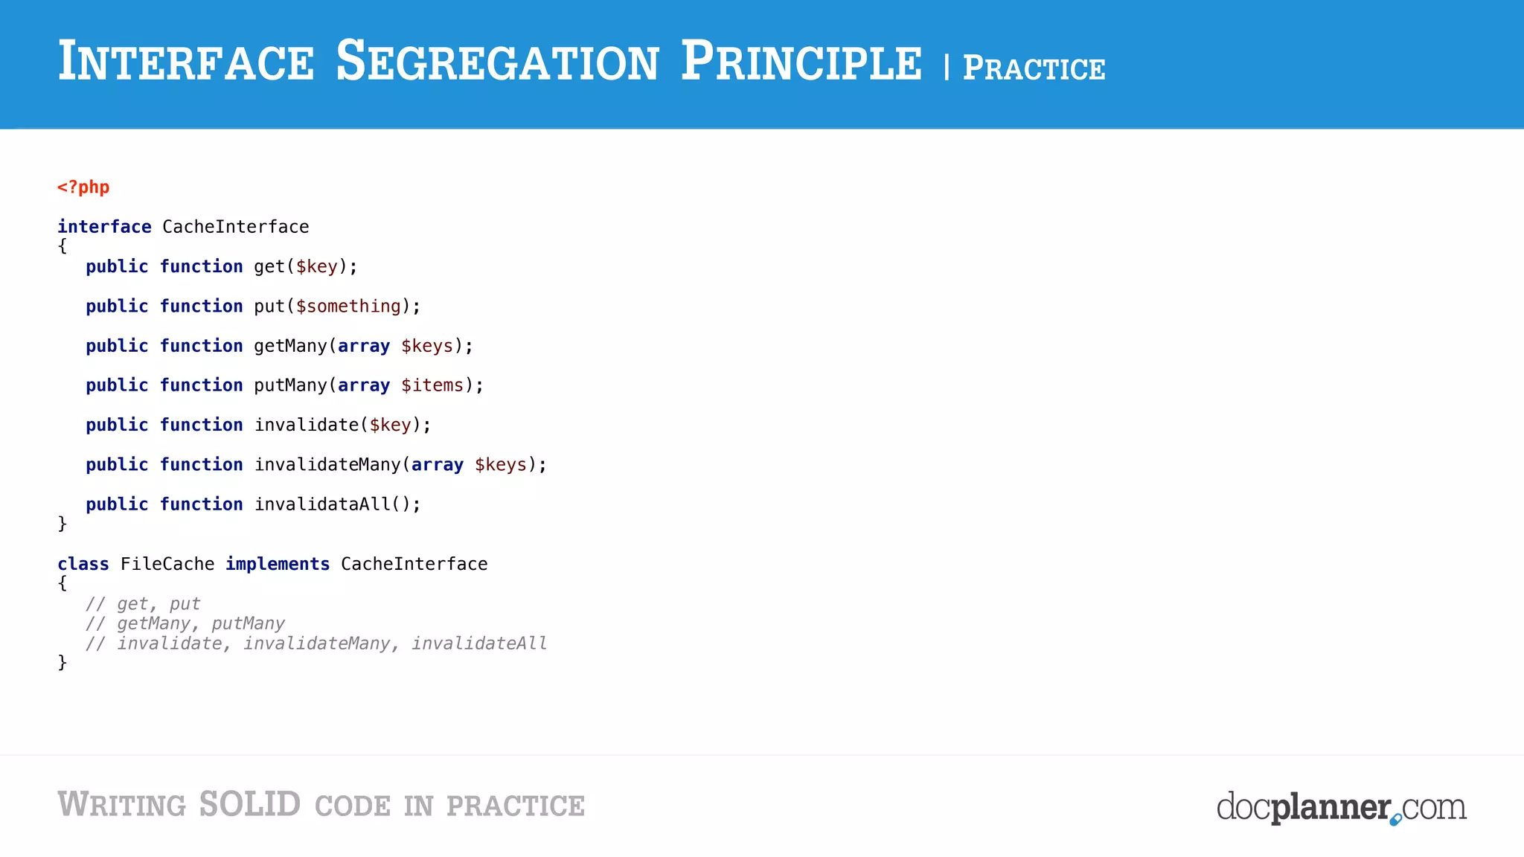
Task: Click the invalidate($key) function line
Action: click(258, 425)
